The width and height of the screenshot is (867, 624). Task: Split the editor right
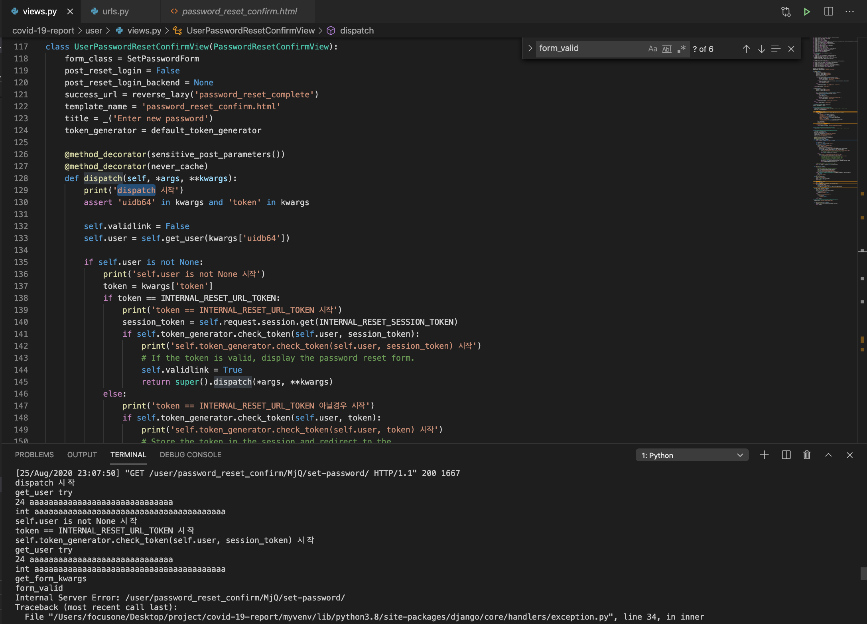point(828,12)
